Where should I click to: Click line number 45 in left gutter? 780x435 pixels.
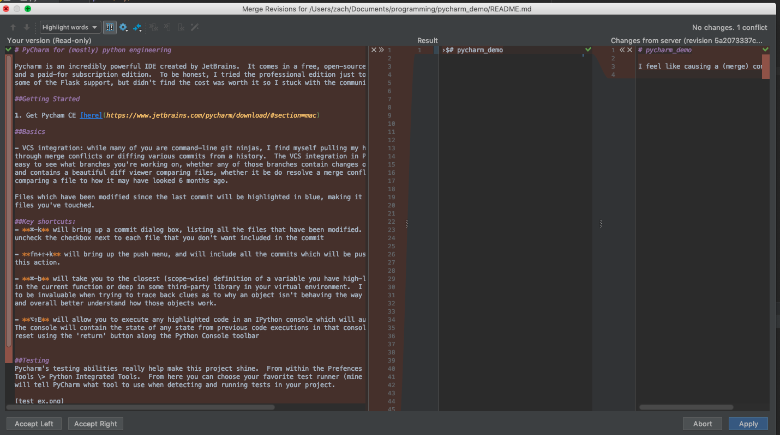391,409
